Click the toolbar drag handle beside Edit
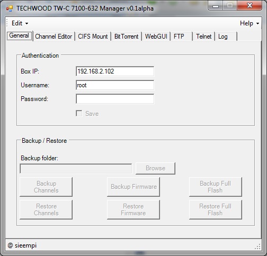Viewport: 267px width, 256px height. (x=7, y=23)
